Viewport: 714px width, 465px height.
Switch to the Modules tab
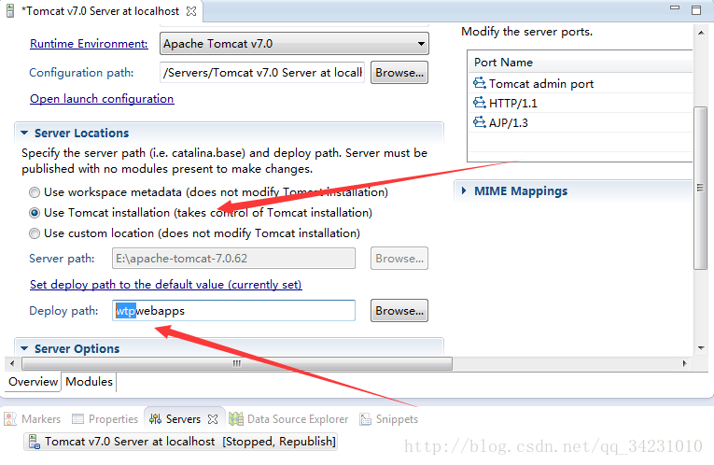[x=89, y=382]
